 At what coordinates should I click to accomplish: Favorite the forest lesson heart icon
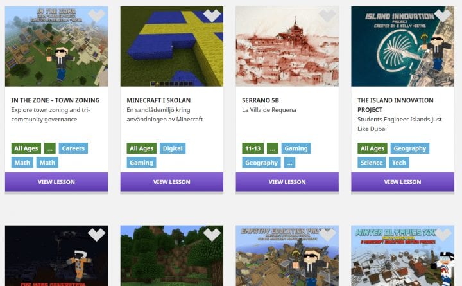(212, 235)
